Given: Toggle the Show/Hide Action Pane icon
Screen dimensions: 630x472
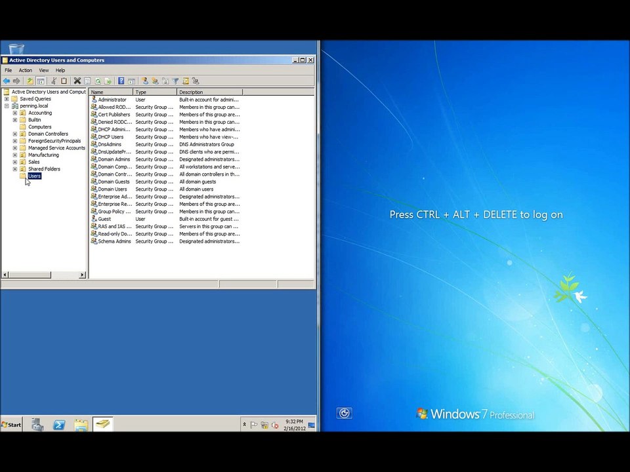Looking at the screenshot, I should (x=131, y=81).
